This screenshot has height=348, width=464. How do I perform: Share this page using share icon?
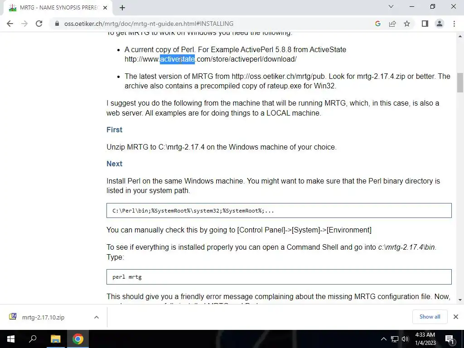click(392, 24)
